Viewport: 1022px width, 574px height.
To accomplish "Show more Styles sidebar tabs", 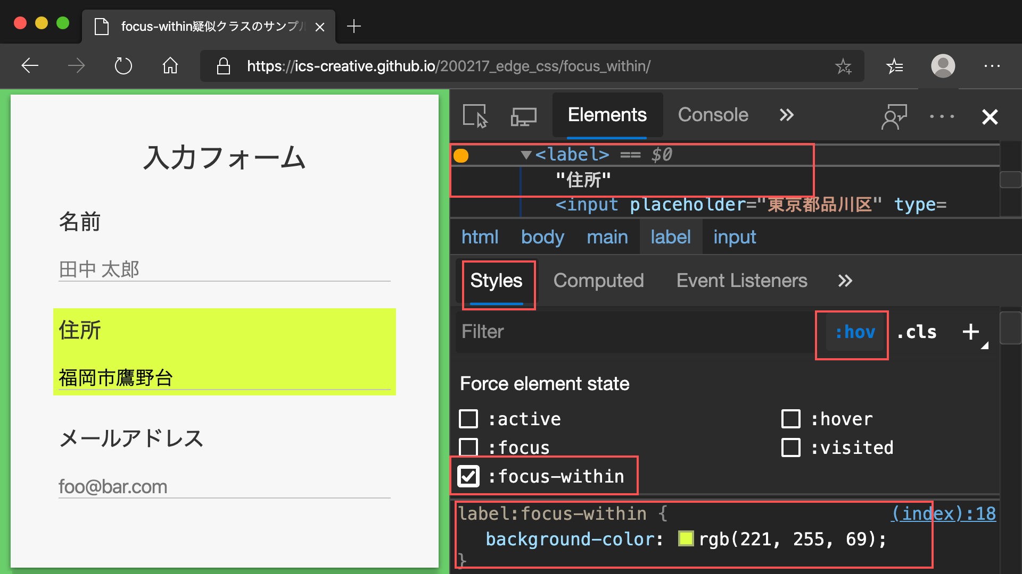I will pos(845,281).
